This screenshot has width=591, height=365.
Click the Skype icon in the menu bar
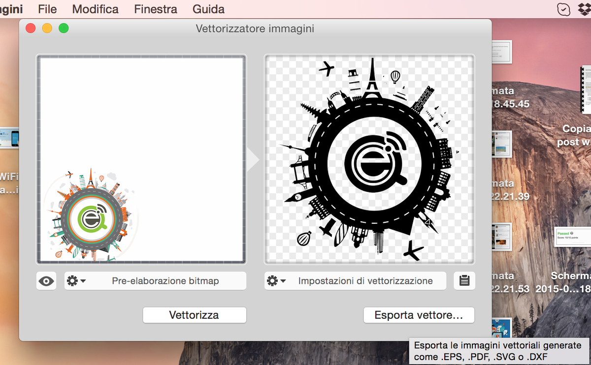pos(563,9)
